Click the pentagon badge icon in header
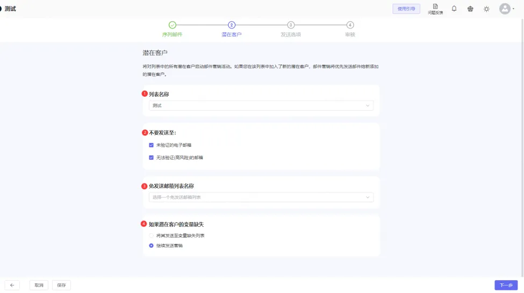The height and width of the screenshot is (293, 524). pyautogui.click(x=470, y=9)
